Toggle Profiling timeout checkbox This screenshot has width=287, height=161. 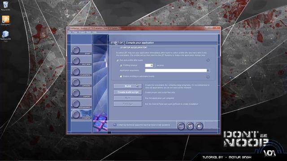[x=121, y=65]
